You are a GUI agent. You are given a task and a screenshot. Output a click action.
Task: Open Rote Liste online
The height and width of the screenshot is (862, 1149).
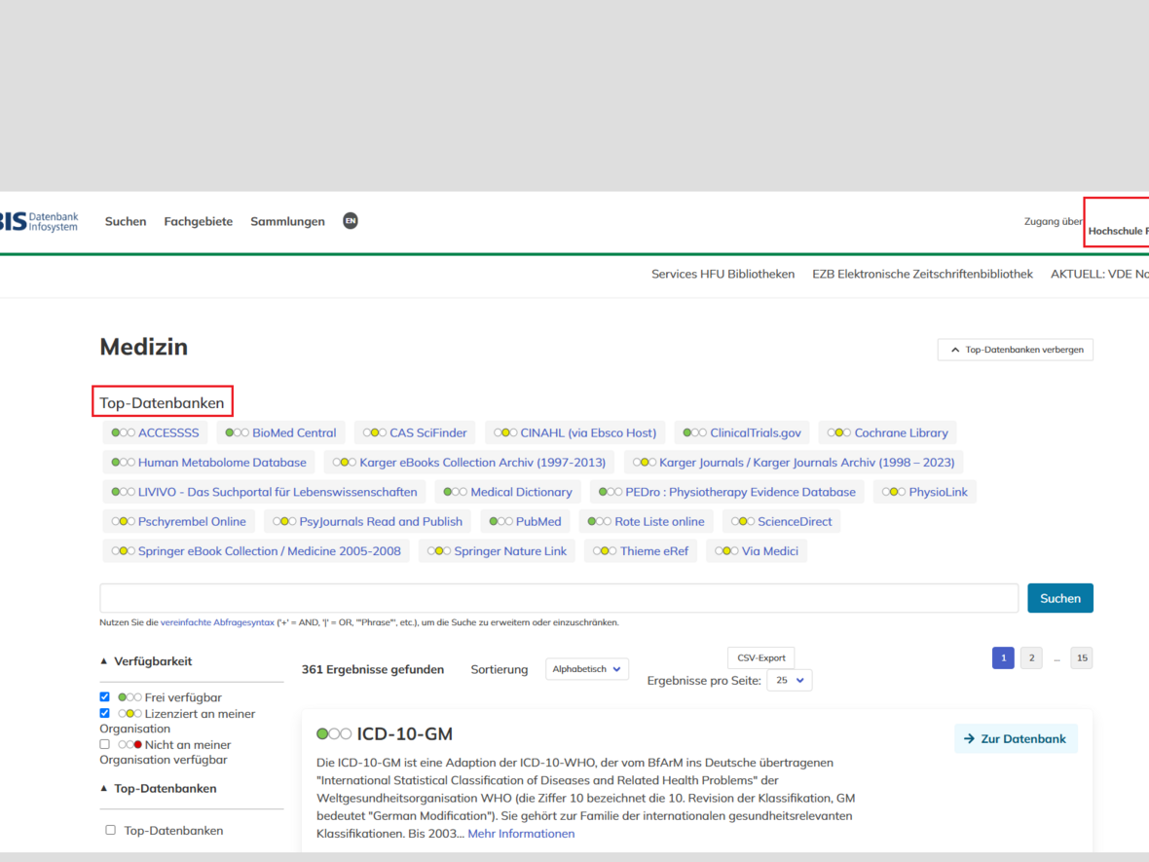(646, 522)
